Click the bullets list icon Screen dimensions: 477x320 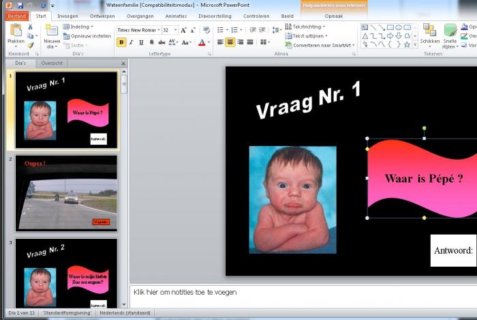coord(220,30)
